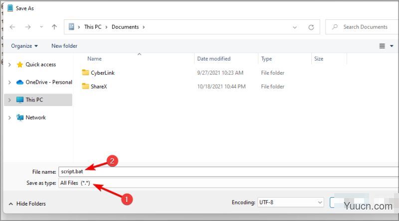
Task: Expand the chevron after Documents breadcrumb
Action: [144, 27]
